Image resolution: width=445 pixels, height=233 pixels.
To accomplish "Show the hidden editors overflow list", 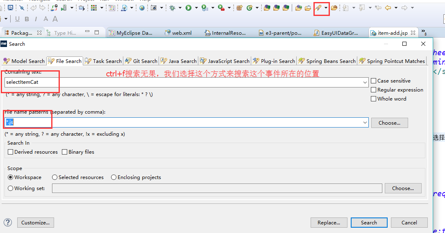I will (424, 32).
